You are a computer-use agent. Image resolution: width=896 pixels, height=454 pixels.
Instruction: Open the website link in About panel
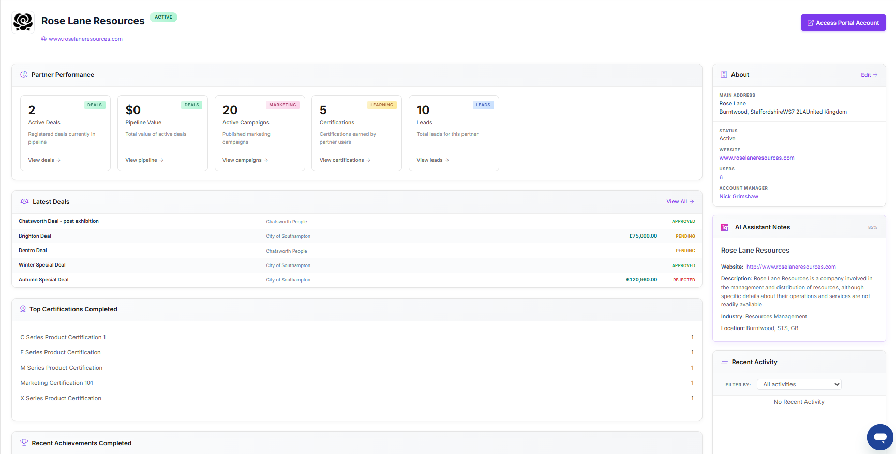click(756, 158)
